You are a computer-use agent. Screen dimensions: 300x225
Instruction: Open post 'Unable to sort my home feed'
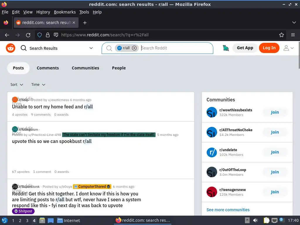(x=52, y=107)
